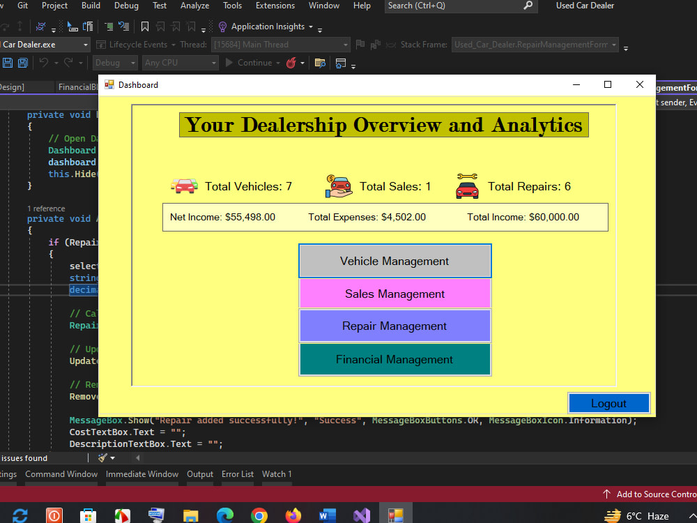Open Vehicle Management
Viewport: 697px width, 523px height.
[x=395, y=261]
